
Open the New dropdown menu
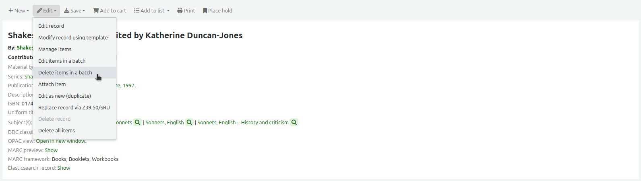pos(19,11)
